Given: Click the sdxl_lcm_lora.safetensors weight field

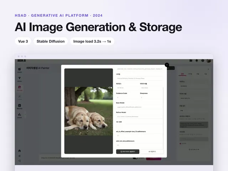Looking at the screenshot, I should pos(139,145).
